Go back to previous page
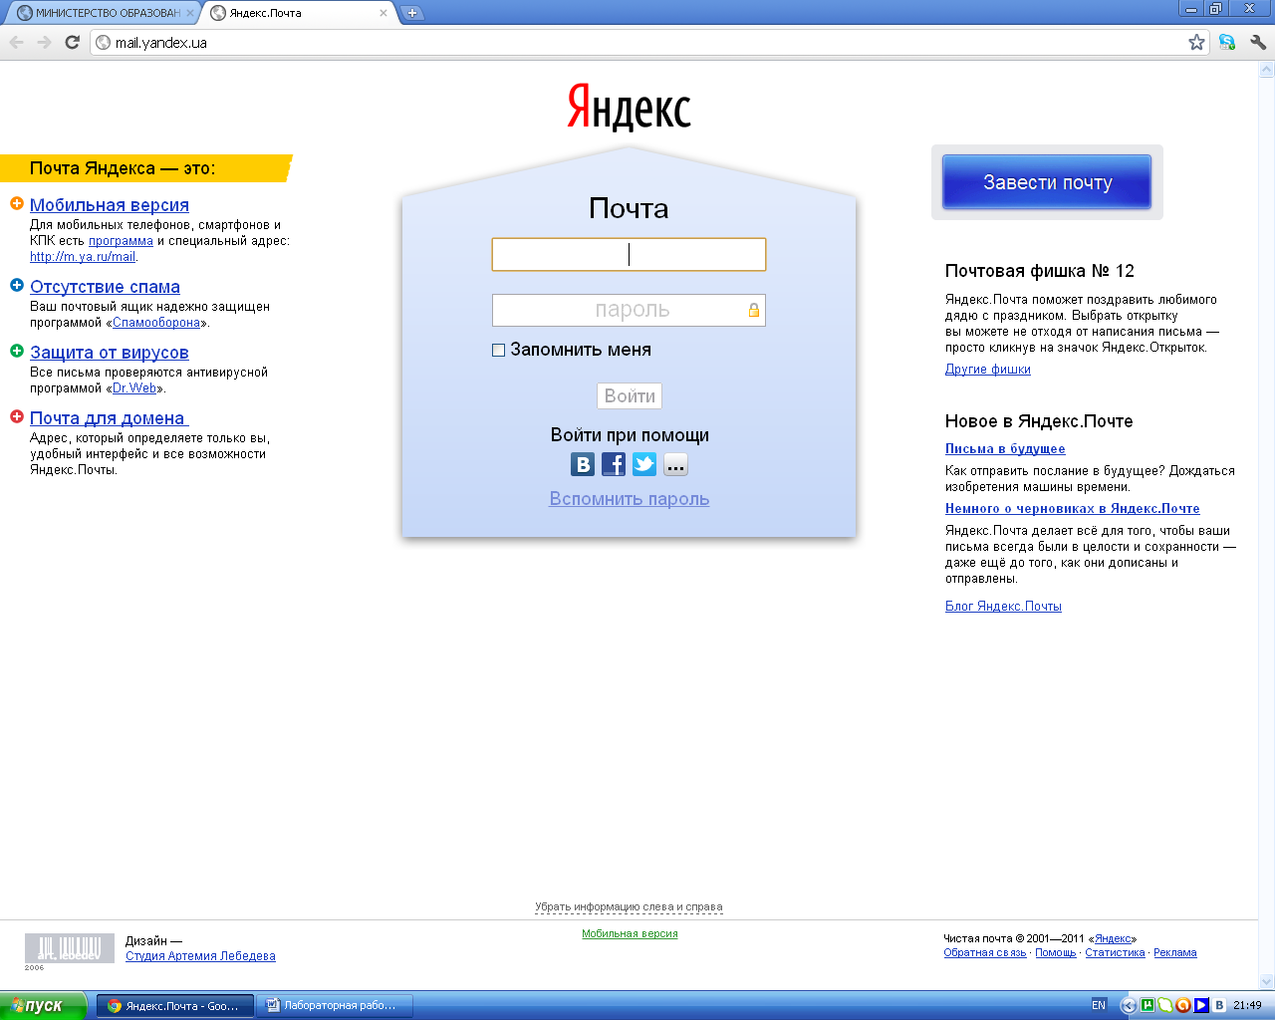Image resolution: width=1275 pixels, height=1020 pixels. click(16, 42)
